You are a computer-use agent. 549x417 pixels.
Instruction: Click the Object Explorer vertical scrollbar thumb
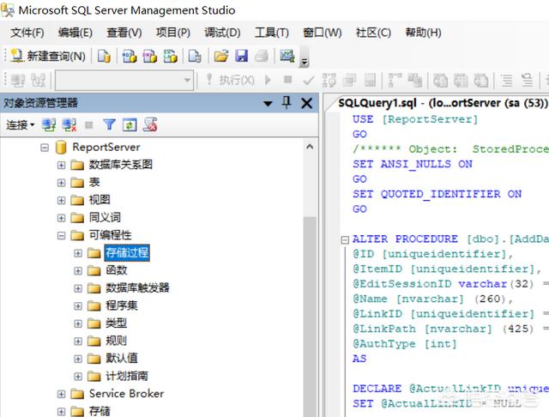(310, 317)
